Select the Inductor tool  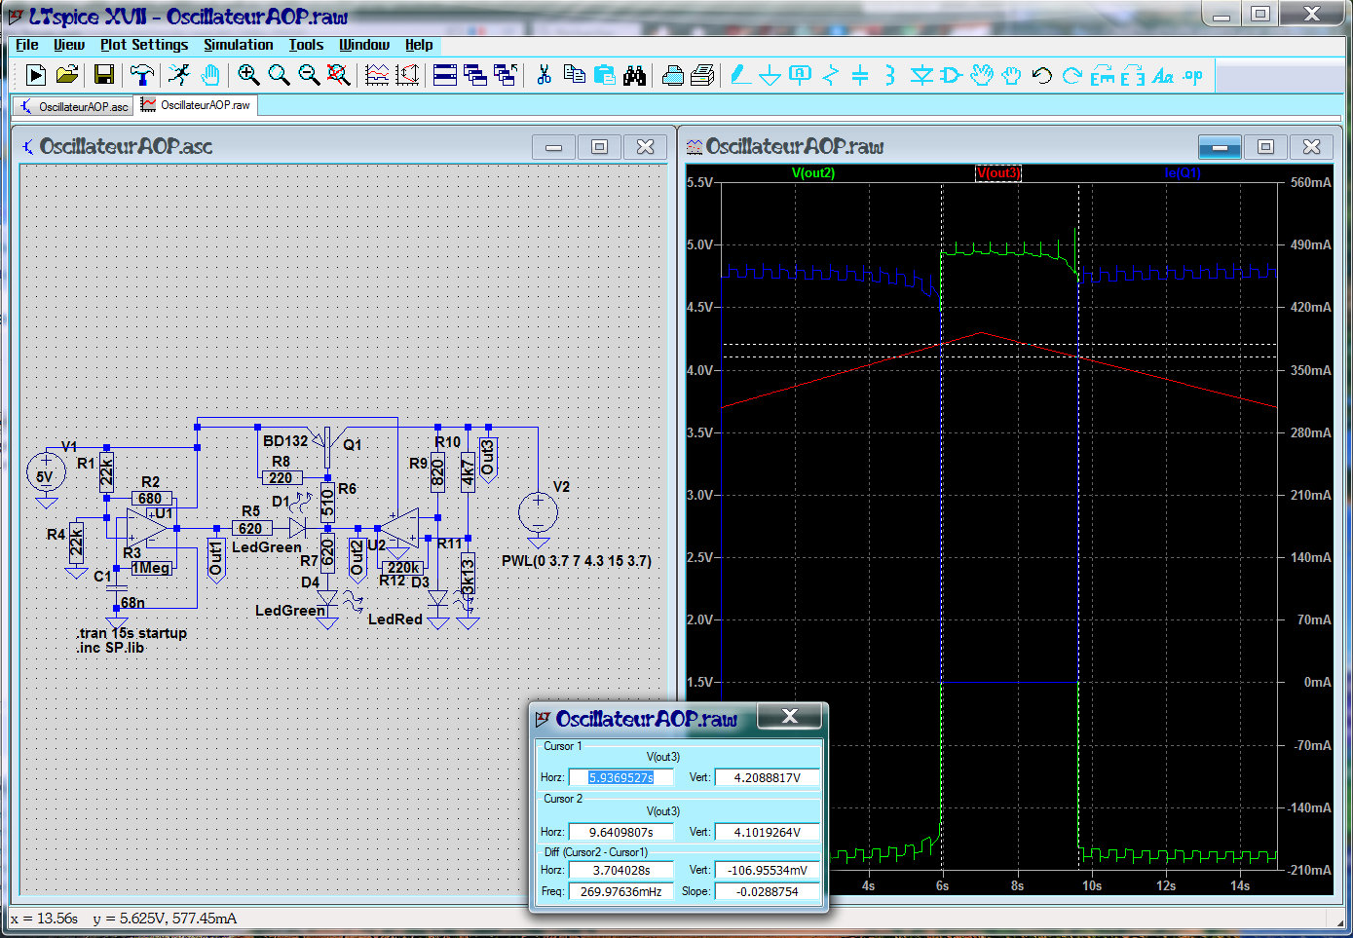[x=889, y=75]
